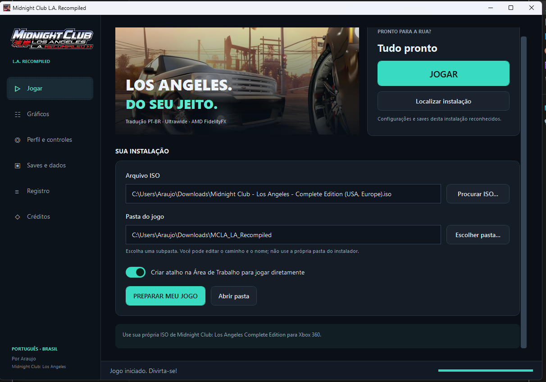Click the 'L.A. RECOMPILED' sidebar label
The image size is (546, 382).
click(x=31, y=61)
